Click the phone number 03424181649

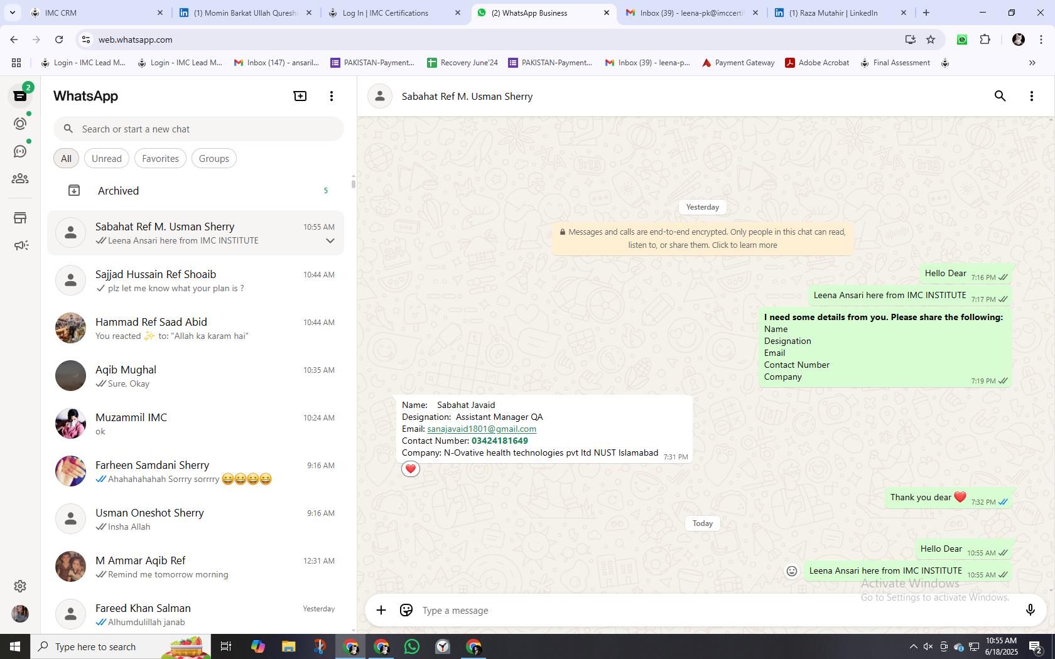(500, 441)
